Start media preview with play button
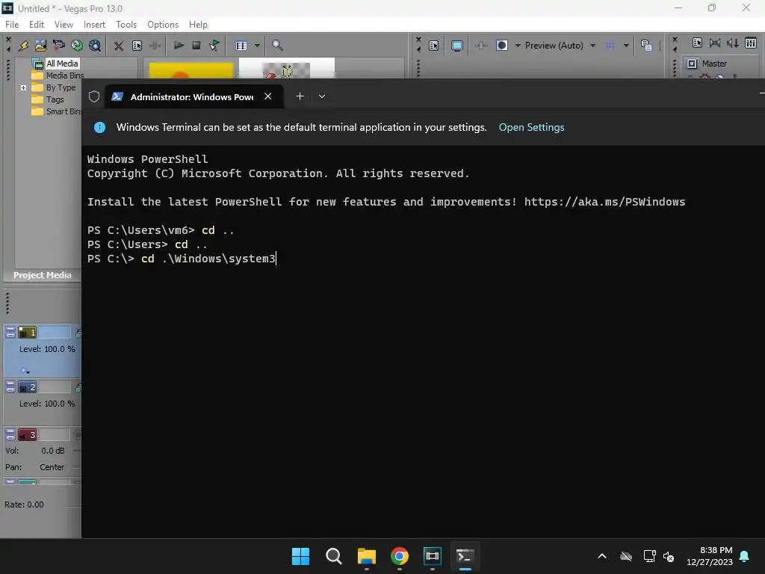The width and height of the screenshot is (765, 574). click(x=179, y=46)
